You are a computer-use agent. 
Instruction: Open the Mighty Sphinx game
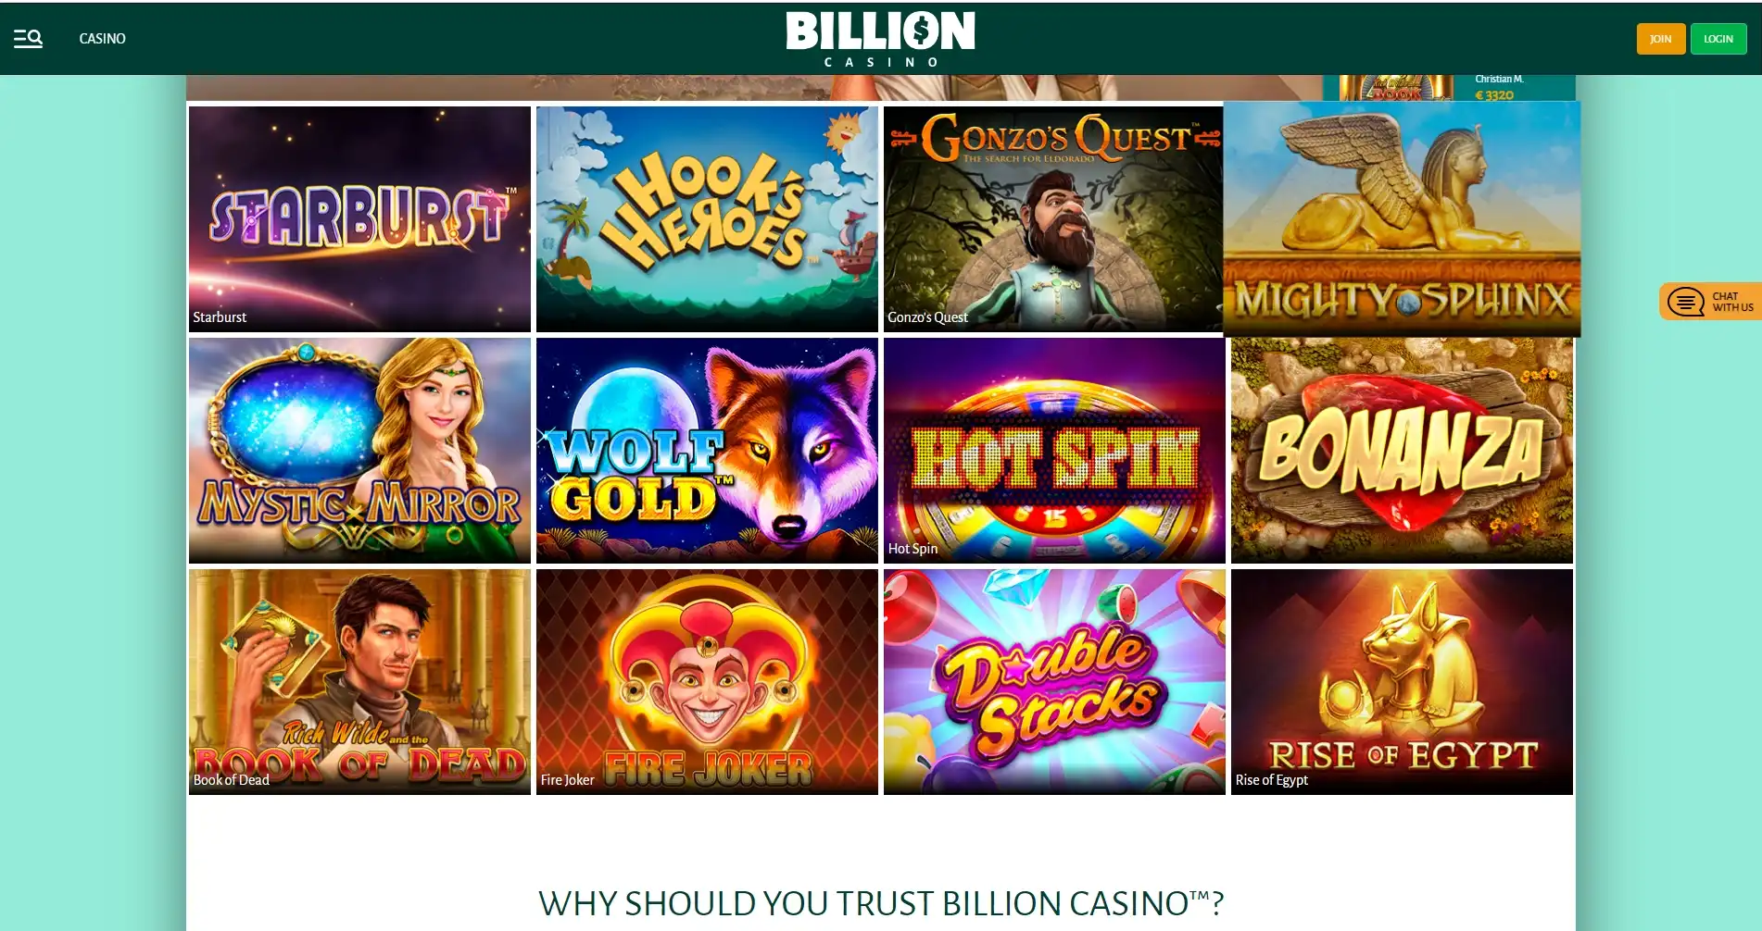pos(1402,218)
